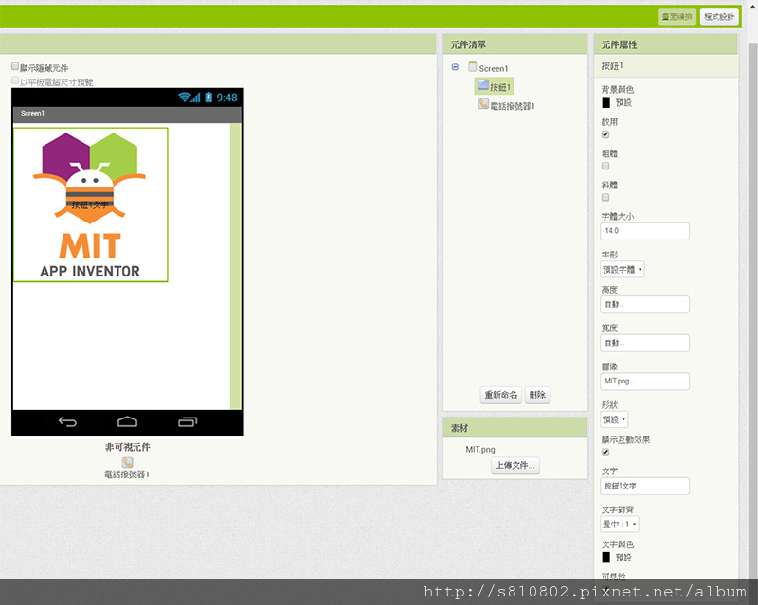Click the 素材 panel header
The height and width of the screenshot is (605, 758).
tap(514, 428)
